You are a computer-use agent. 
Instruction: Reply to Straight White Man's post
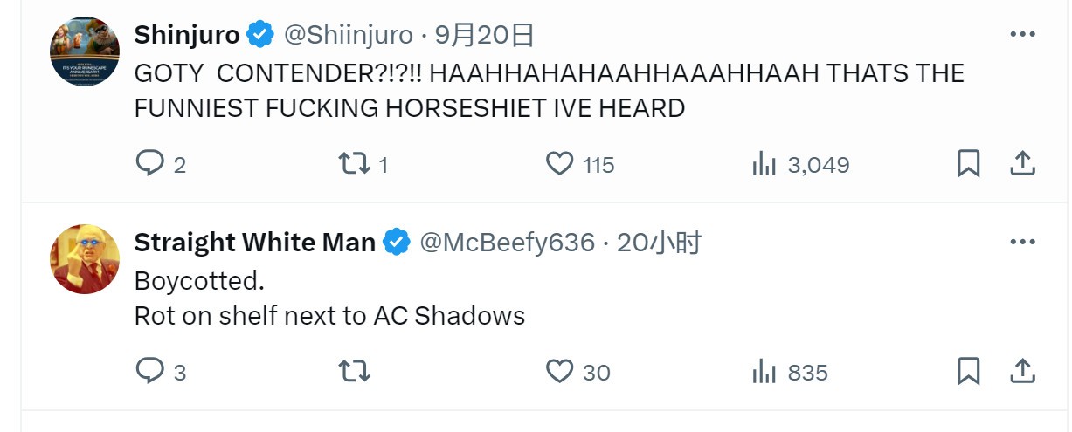[x=149, y=372]
